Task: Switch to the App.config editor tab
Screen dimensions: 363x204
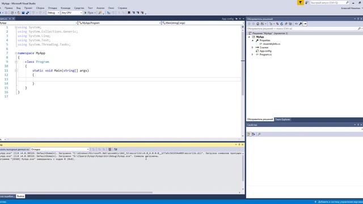Action: pyautogui.click(x=227, y=19)
